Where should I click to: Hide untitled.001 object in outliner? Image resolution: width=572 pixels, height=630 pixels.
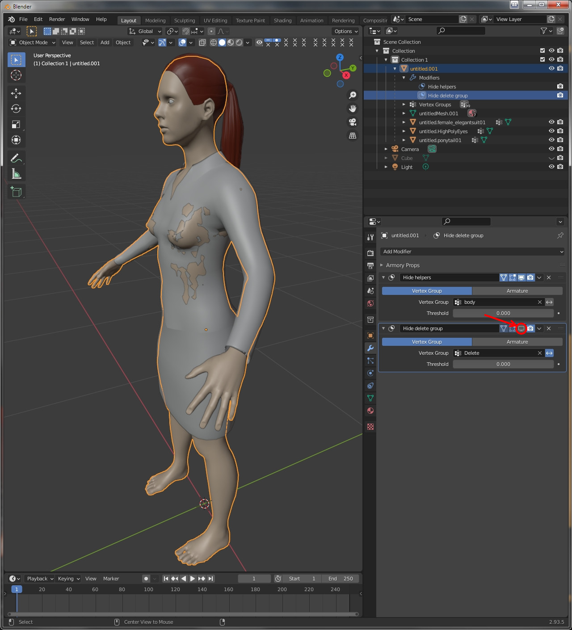pyautogui.click(x=551, y=68)
